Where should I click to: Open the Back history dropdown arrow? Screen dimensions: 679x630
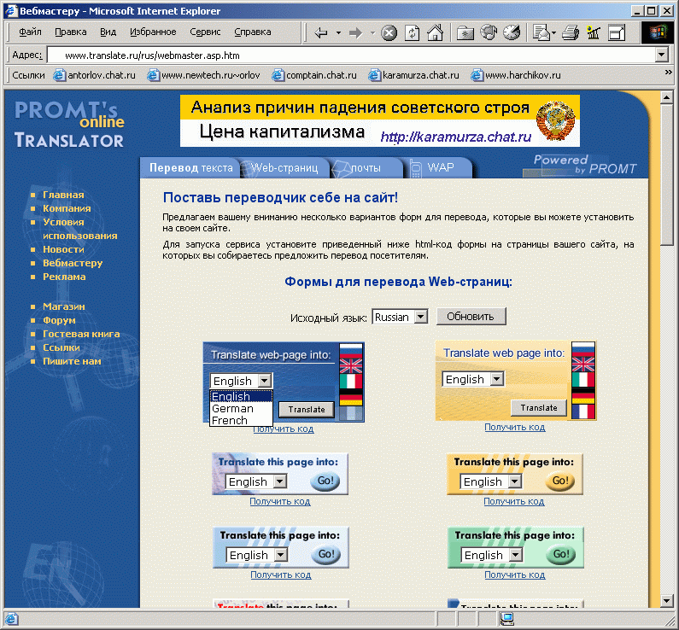click(338, 33)
